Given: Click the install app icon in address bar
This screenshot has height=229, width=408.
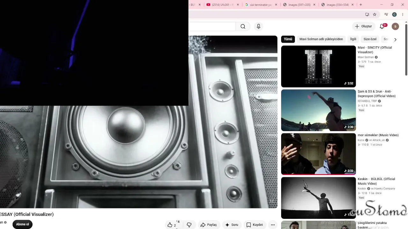Looking at the screenshot, I should [367, 14].
